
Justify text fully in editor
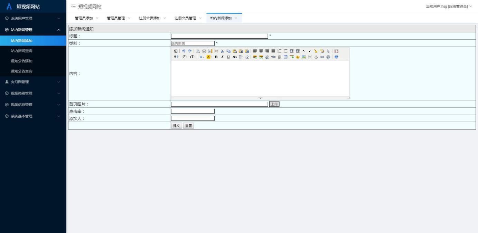(x=273, y=51)
